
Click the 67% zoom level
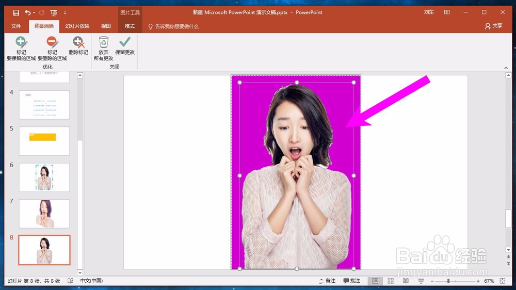(x=489, y=281)
